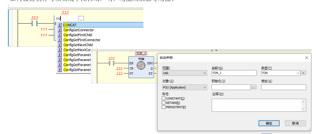Viewport: 319px width, 134px height.
Task: Select the contact wired to TON EN
Action: [x=112, y=63]
